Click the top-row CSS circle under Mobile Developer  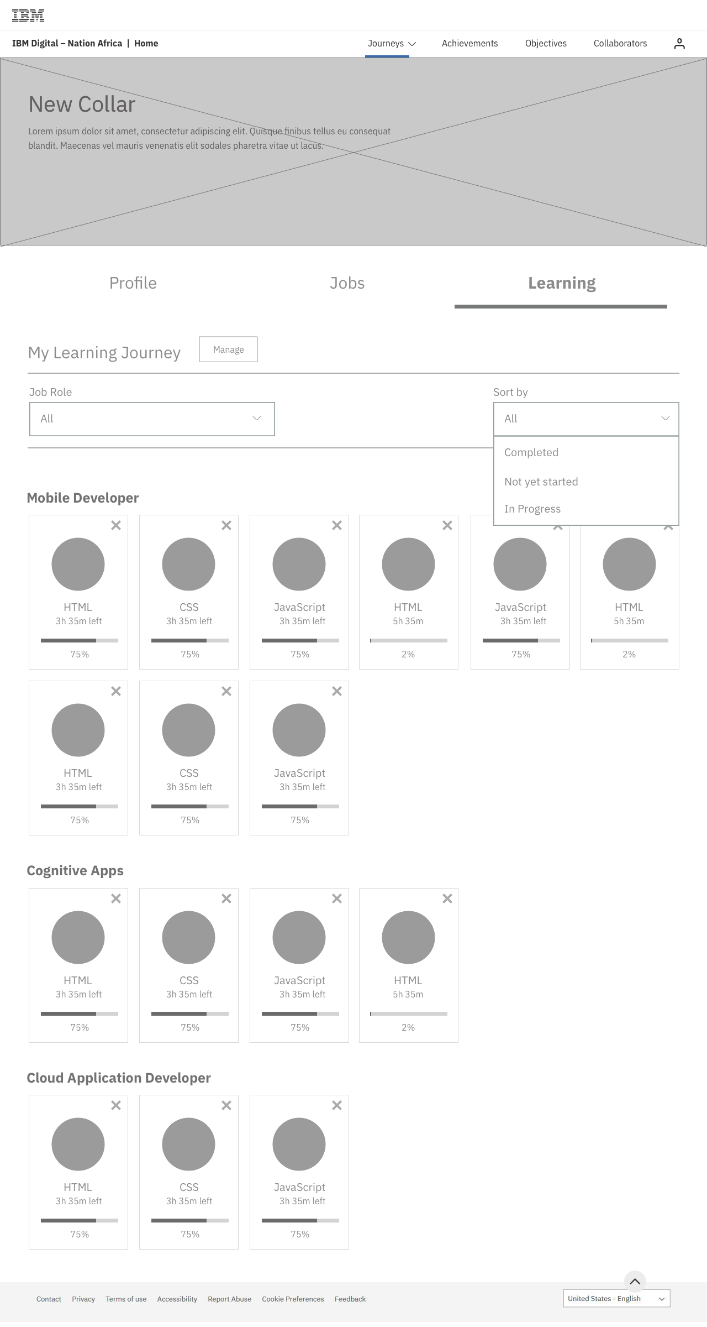[188, 564]
